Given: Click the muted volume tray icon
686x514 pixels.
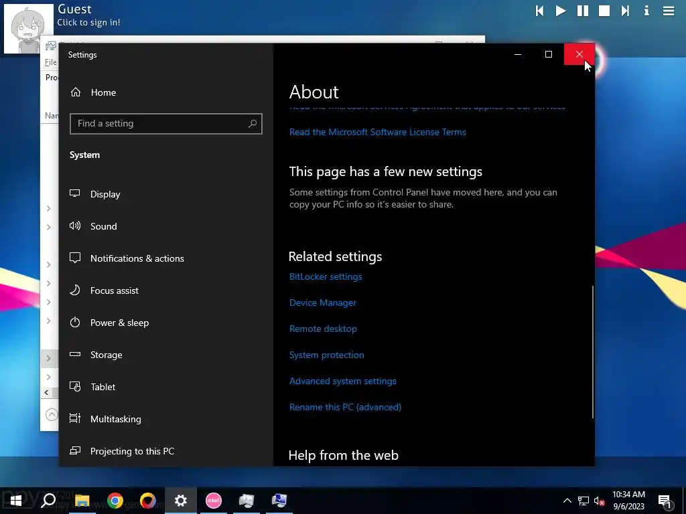Looking at the screenshot, I should pyautogui.click(x=600, y=501).
